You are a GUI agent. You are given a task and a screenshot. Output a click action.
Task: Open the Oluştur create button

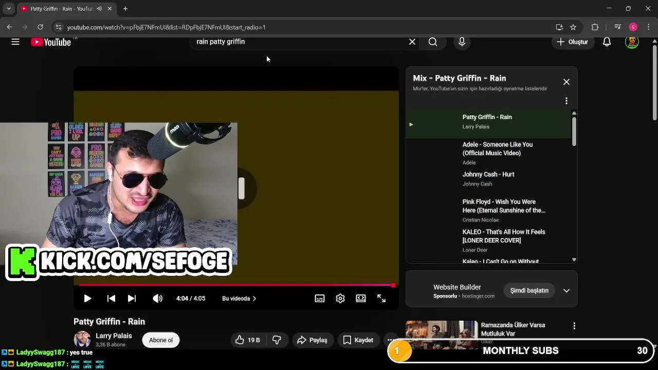[573, 42]
